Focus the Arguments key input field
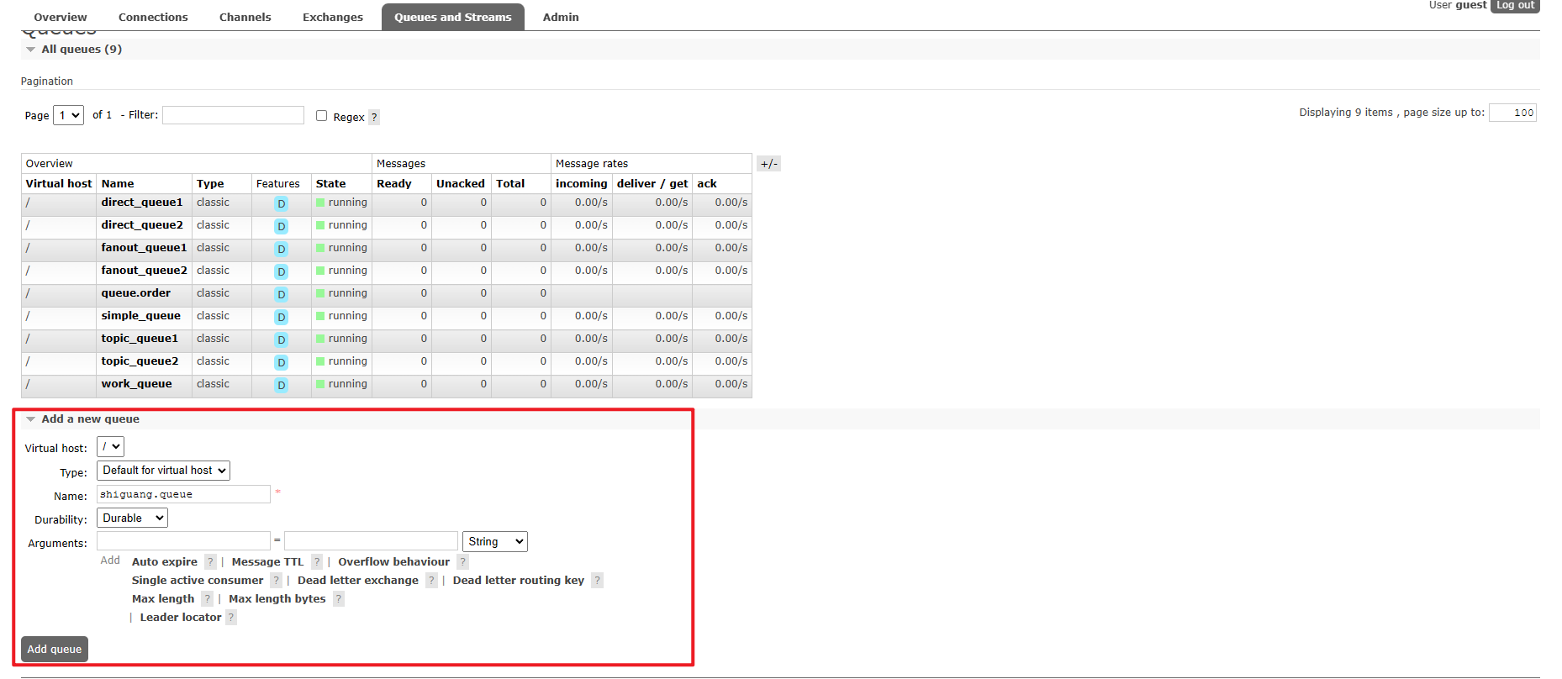 pyautogui.click(x=183, y=540)
